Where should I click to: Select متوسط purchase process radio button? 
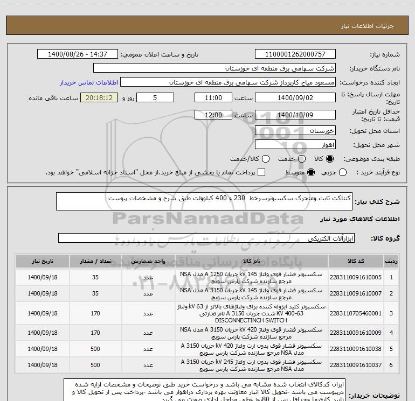tap(309, 172)
